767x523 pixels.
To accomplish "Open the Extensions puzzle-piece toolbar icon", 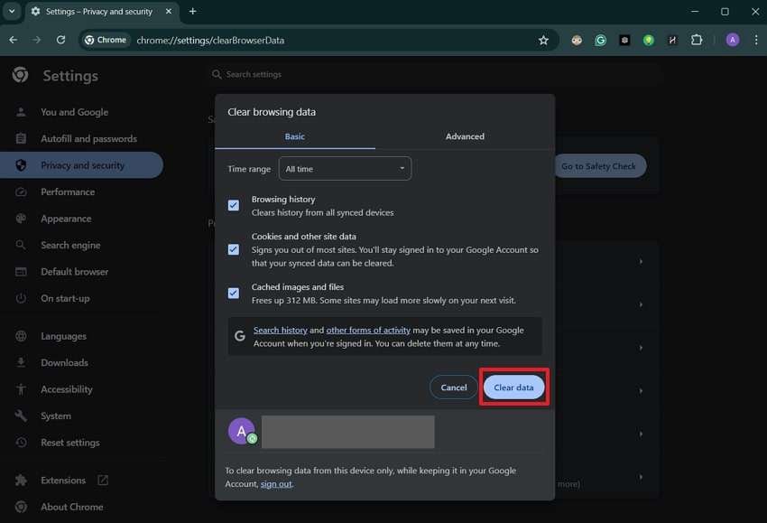I will click(697, 40).
